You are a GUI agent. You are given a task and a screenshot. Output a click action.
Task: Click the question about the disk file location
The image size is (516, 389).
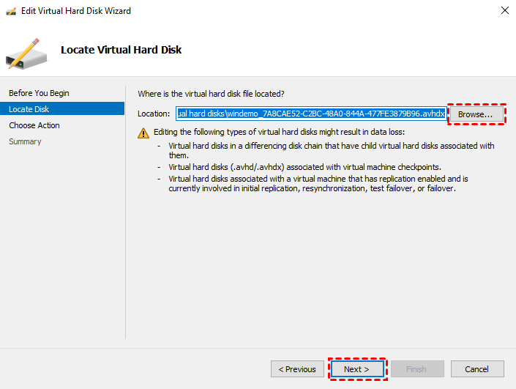point(211,94)
